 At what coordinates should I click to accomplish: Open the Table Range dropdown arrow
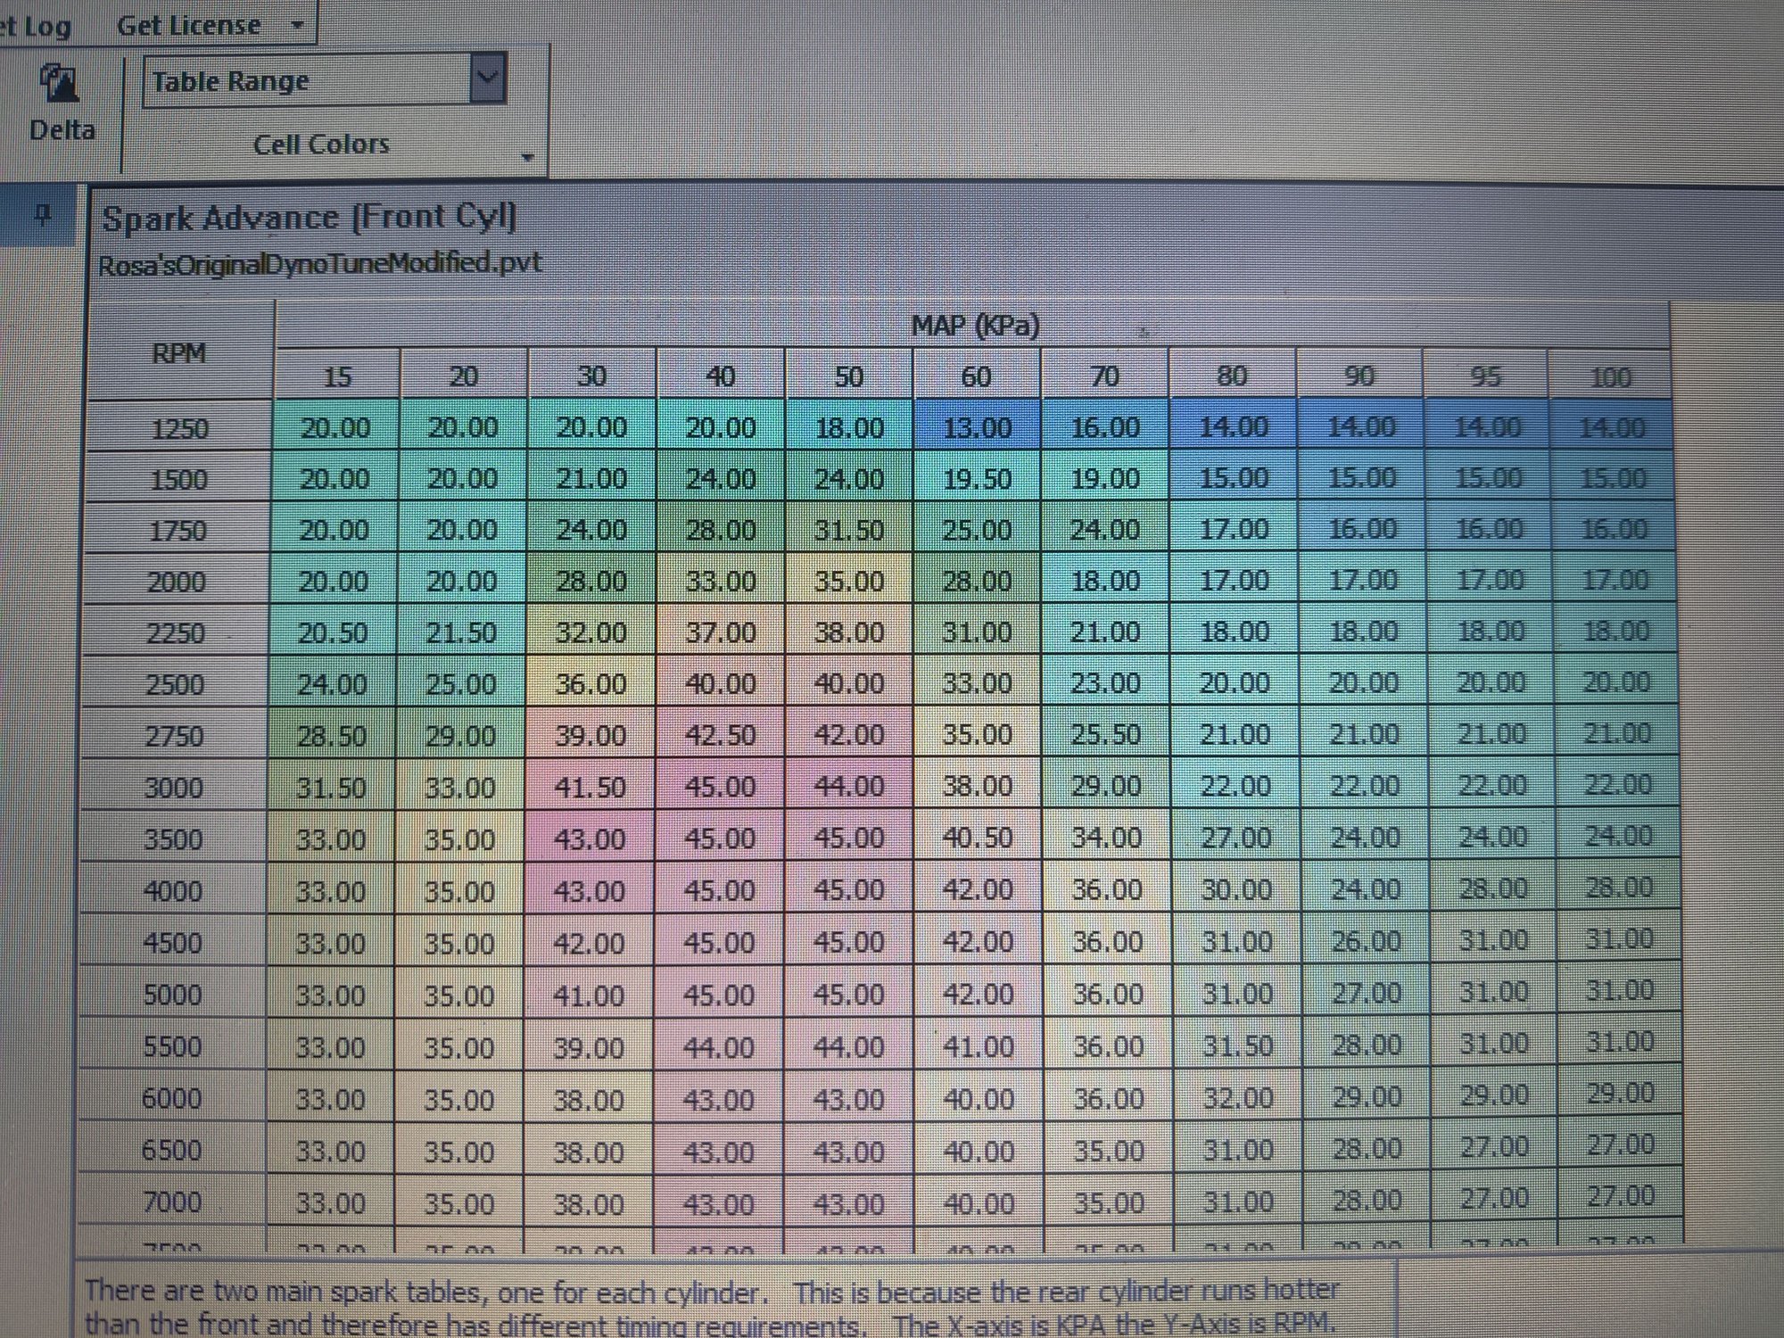(x=487, y=78)
